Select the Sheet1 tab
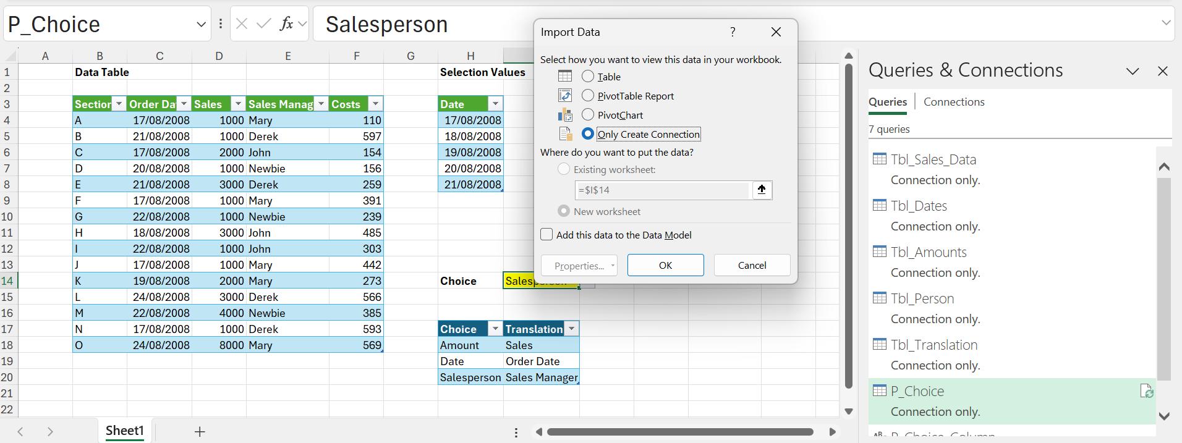1182x443 pixels. click(x=124, y=431)
